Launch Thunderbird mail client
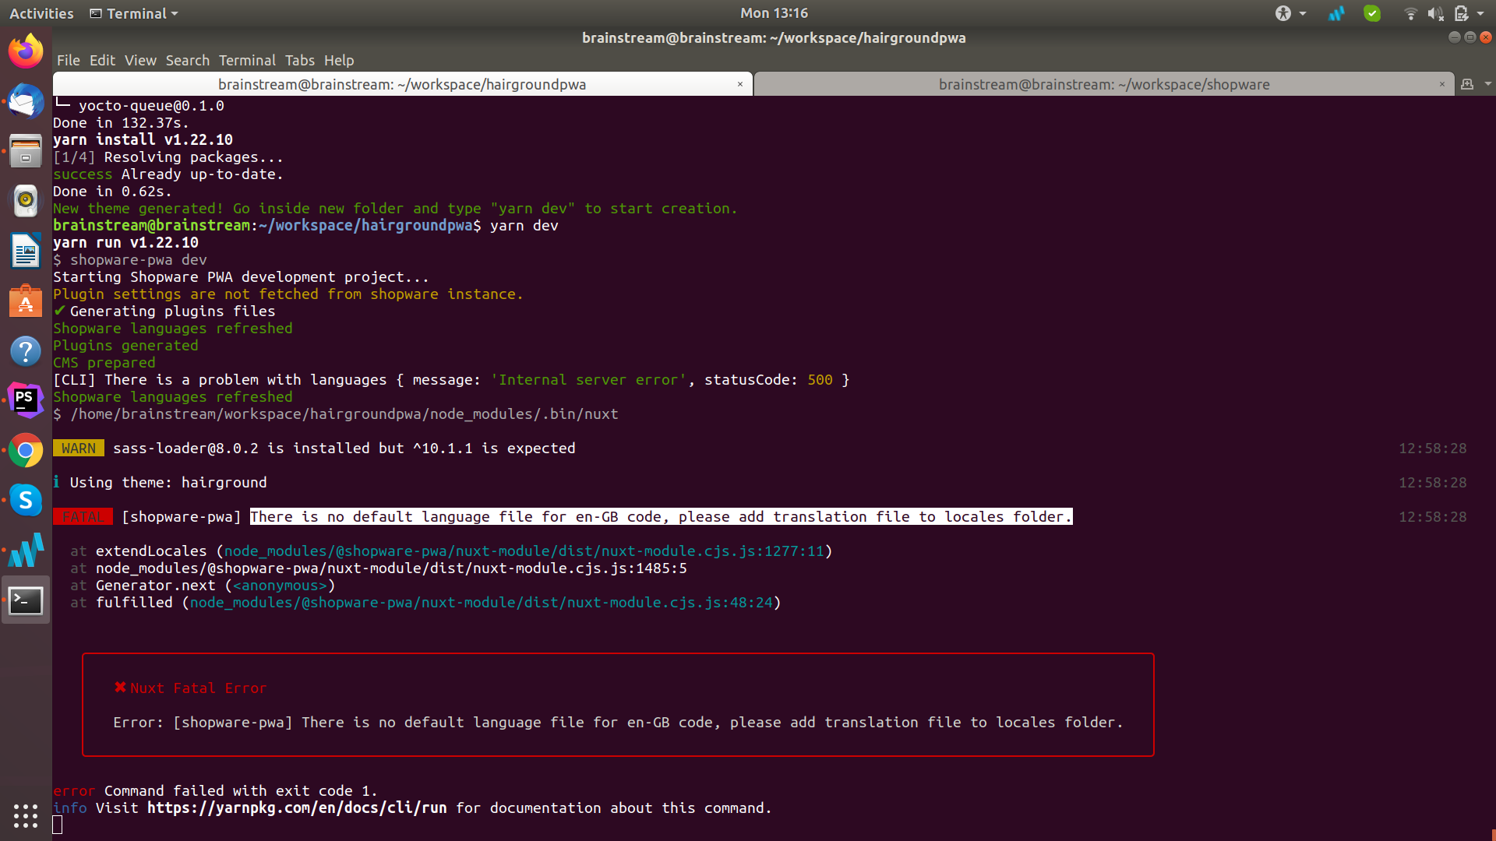The image size is (1496, 841). (26, 102)
